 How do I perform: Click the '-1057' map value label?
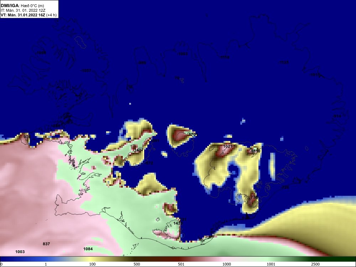click(x=86, y=70)
